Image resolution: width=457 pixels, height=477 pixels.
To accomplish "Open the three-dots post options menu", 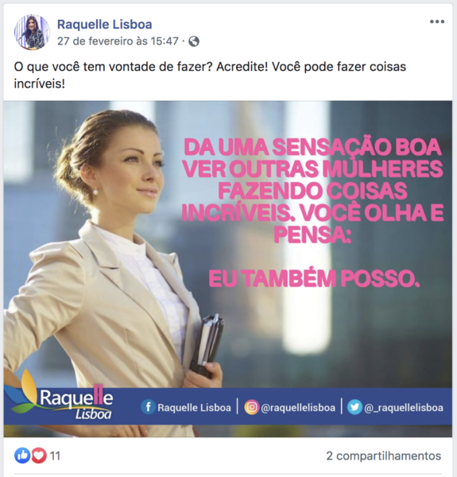I will (437, 21).
